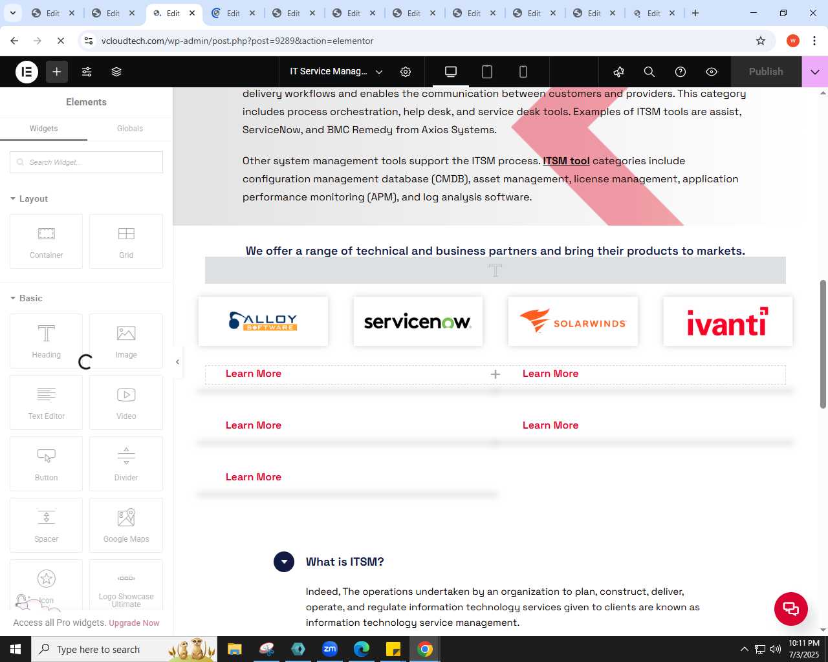Switch to tablet responsive view
828x662 pixels.
tap(487, 72)
